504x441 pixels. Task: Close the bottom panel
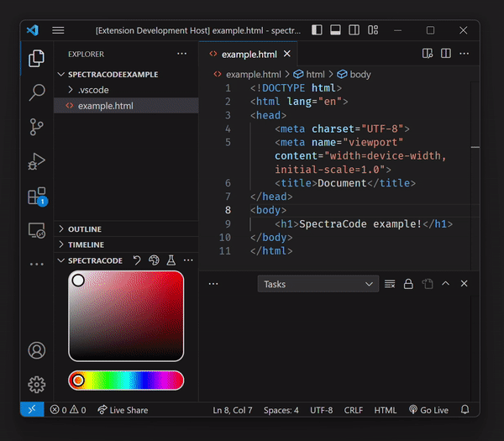point(465,284)
